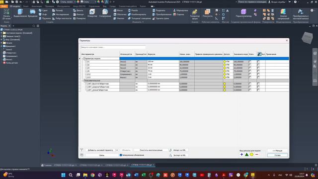Toggle Ключ checkbox for parameter d1
318x179 pixels.
(250, 62)
